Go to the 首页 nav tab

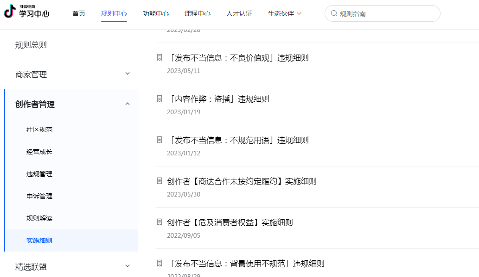79,14
